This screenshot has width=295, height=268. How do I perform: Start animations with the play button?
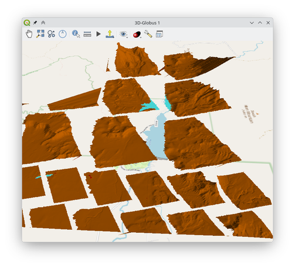(99, 34)
